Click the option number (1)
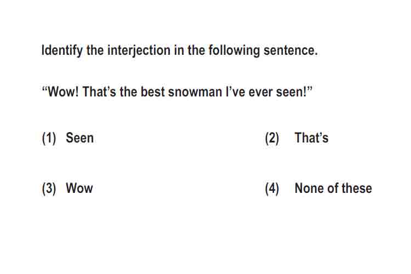 click(49, 138)
